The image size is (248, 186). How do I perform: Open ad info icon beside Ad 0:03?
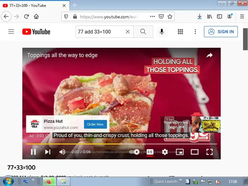click(47, 136)
